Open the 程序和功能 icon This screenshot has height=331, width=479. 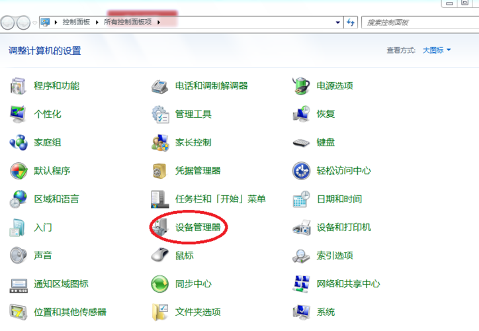pyautogui.click(x=18, y=86)
